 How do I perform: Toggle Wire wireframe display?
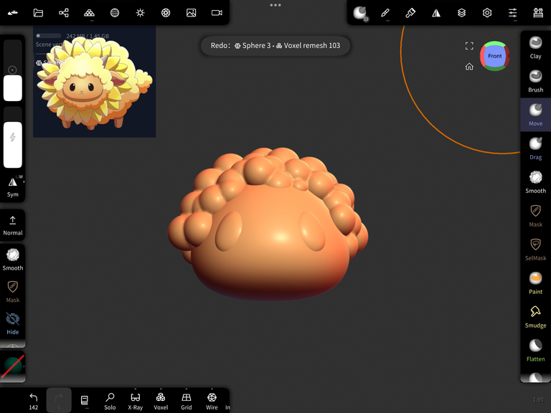(x=212, y=401)
